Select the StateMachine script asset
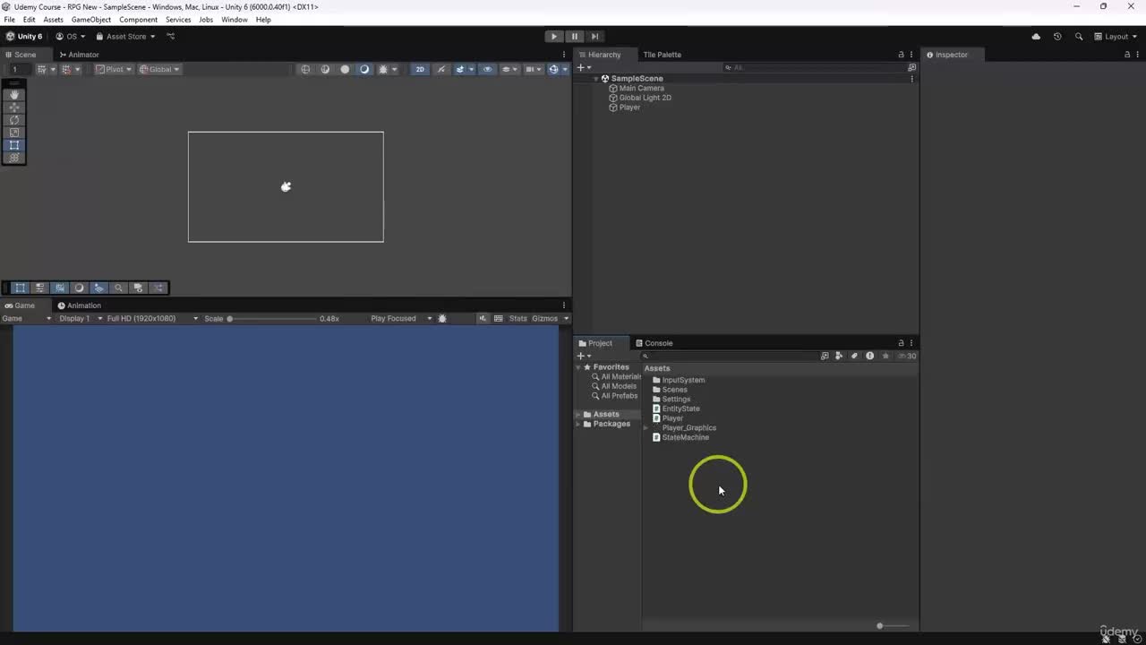The image size is (1146, 645). point(685,437)
